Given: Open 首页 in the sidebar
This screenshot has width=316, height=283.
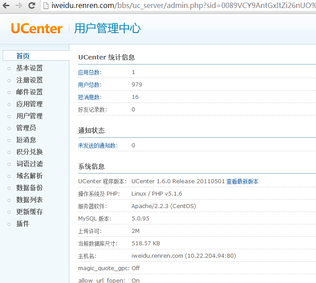Looking at the screenshot, I should [x=23, y=56].
